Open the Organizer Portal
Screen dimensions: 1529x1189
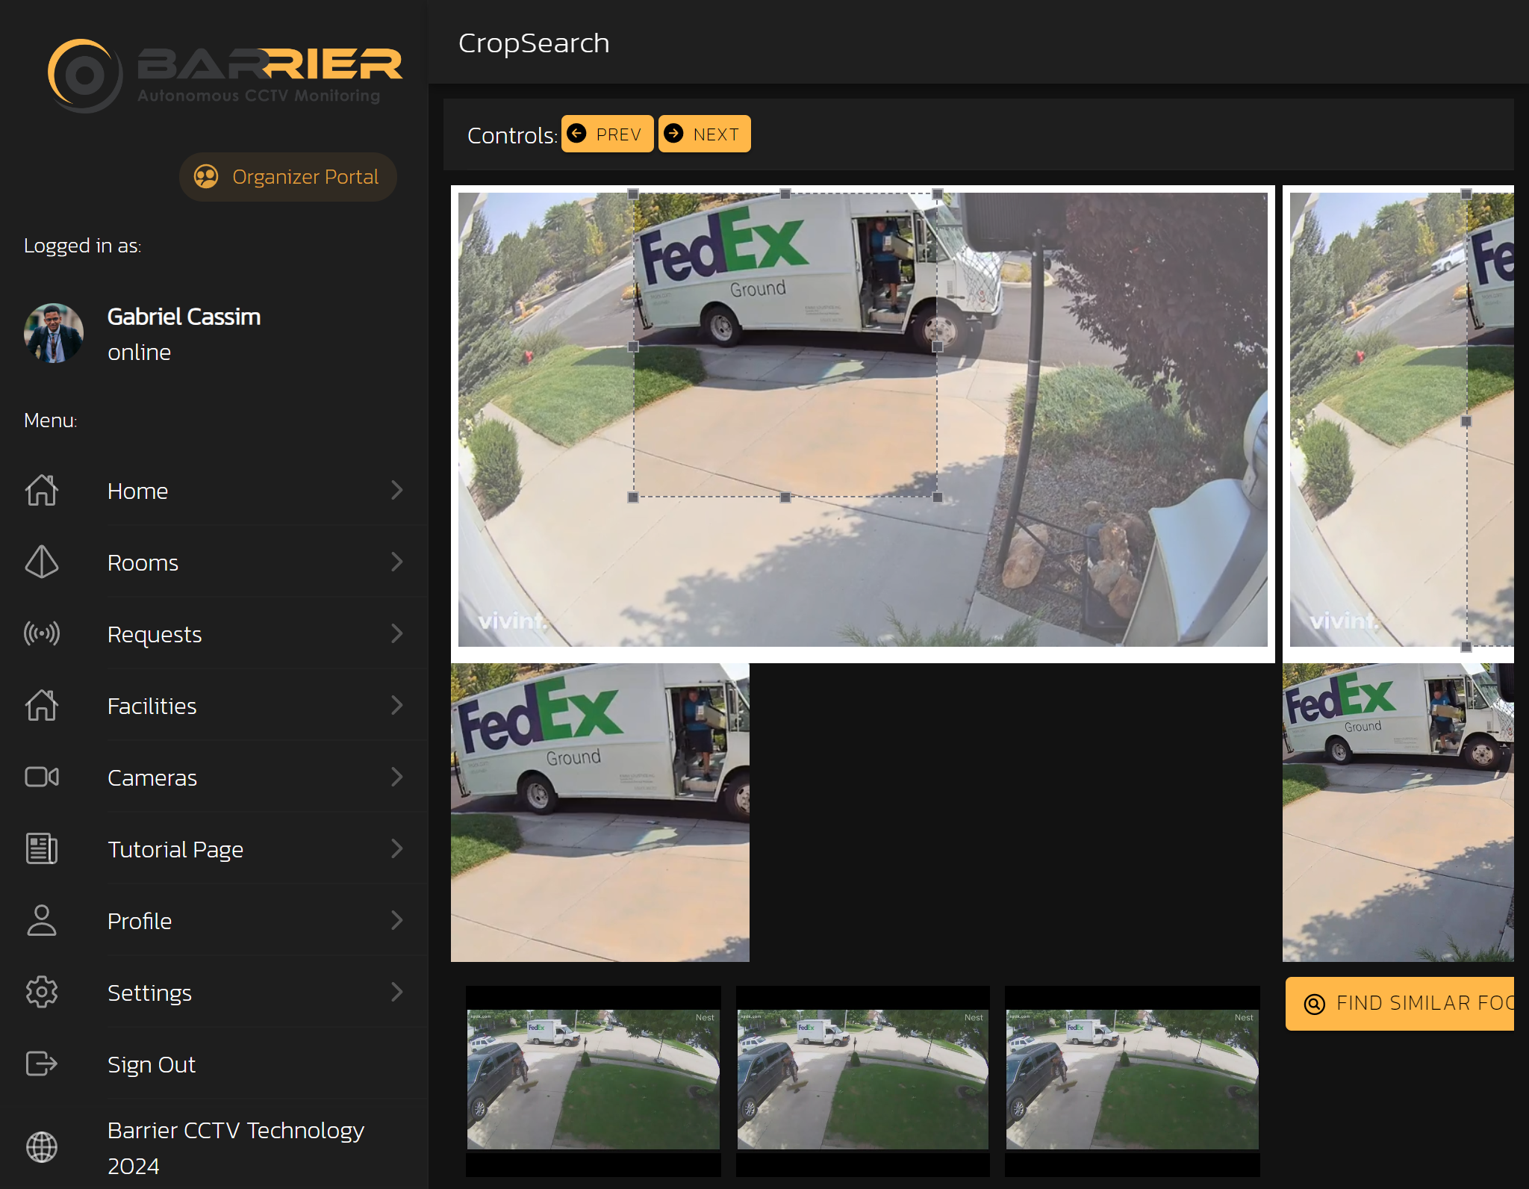(x=287, y=177)
